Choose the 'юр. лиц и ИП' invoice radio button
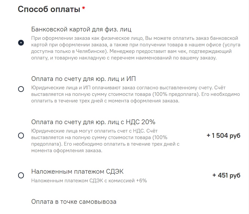This screenshot has width=249, height=214. (x=21, y=89)
